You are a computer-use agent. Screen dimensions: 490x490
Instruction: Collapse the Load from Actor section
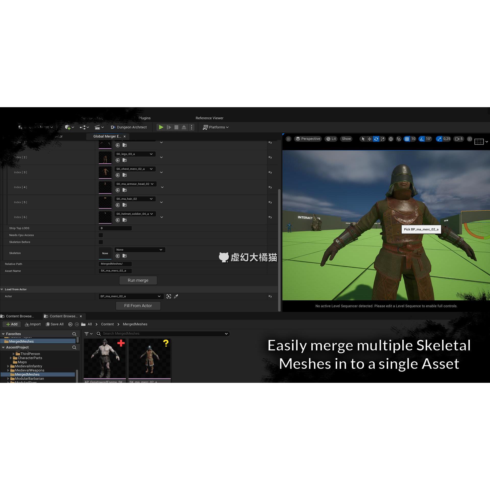coord(2,289)
